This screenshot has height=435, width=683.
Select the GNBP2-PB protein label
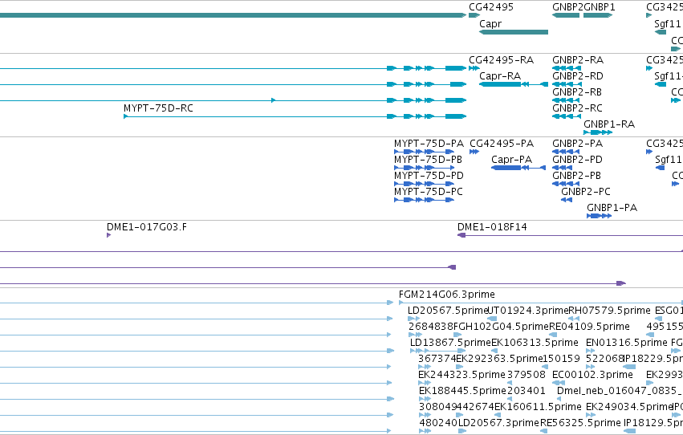pos(576,176)
